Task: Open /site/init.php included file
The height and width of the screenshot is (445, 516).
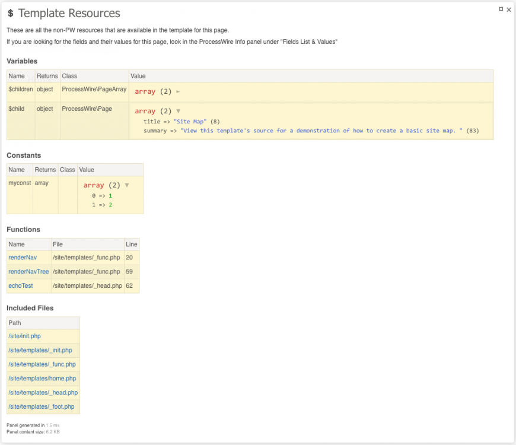Action: [24, 336]
